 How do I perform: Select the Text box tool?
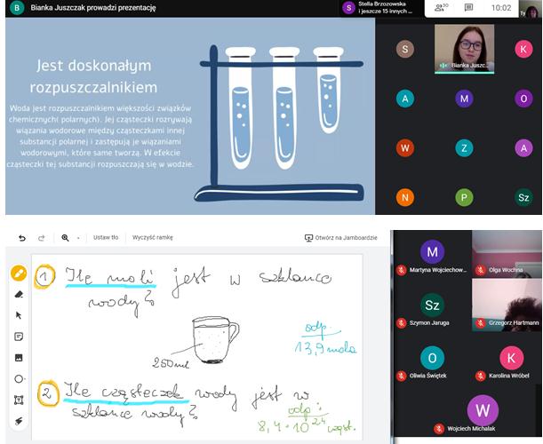(19, 400)
